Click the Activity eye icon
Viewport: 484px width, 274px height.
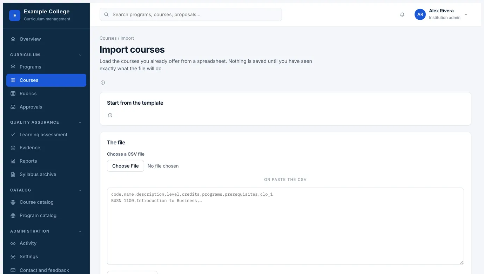[13, 243]
